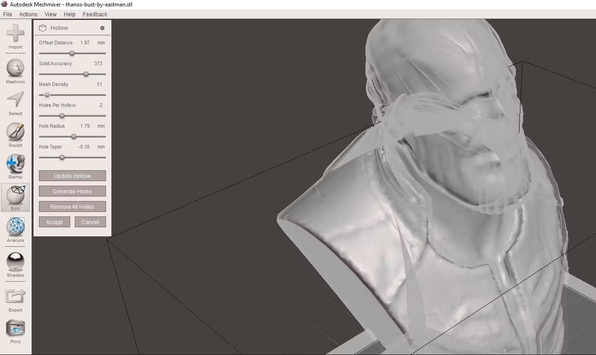Click the Hole Taper label

[x=50, y=147]
